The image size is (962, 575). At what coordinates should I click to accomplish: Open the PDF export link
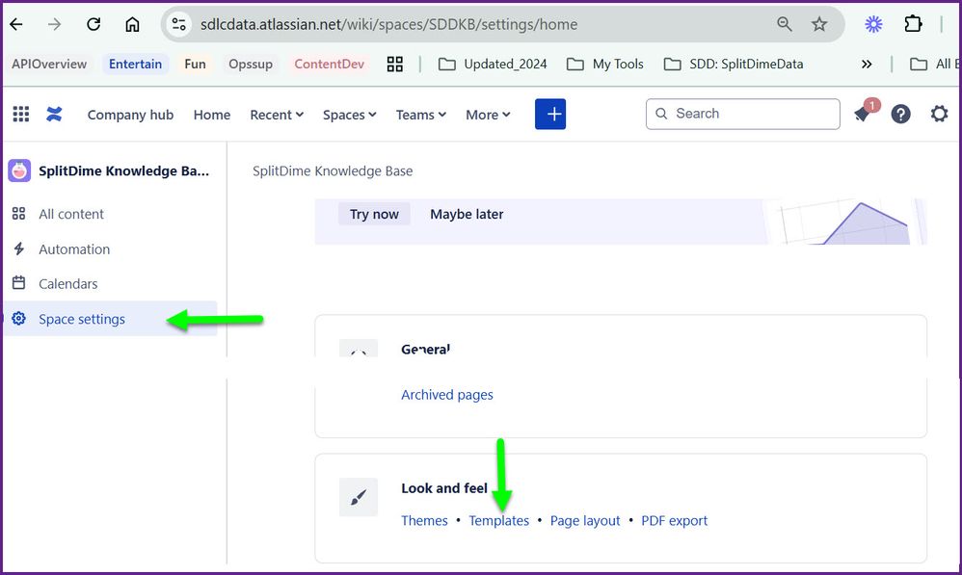tap(674, 520)
